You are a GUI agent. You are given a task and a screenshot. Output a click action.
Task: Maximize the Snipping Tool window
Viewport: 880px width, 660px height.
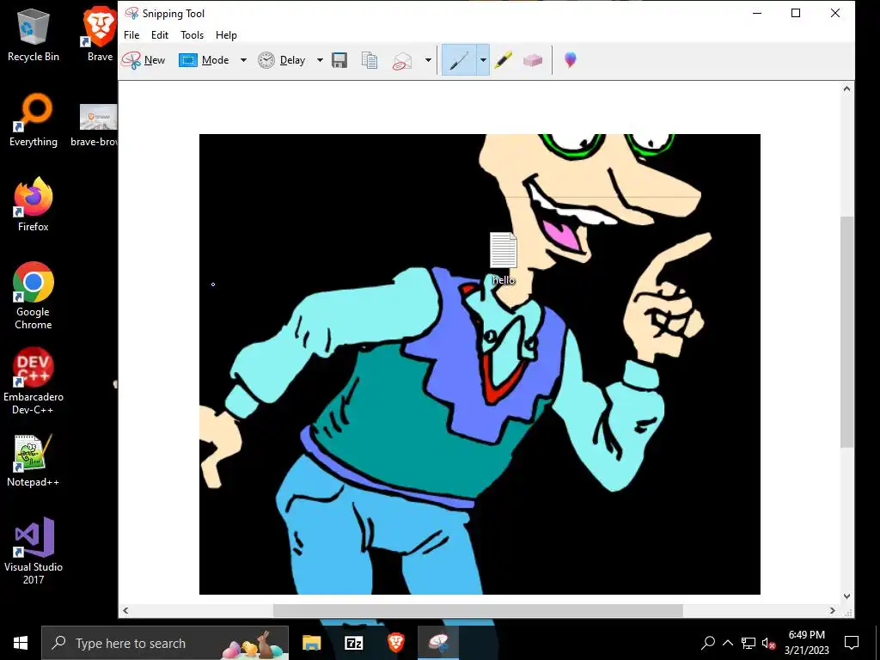pos(796,13)
